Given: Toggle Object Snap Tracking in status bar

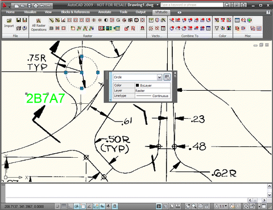Looking at the screenshot, I should pos(89,206).
